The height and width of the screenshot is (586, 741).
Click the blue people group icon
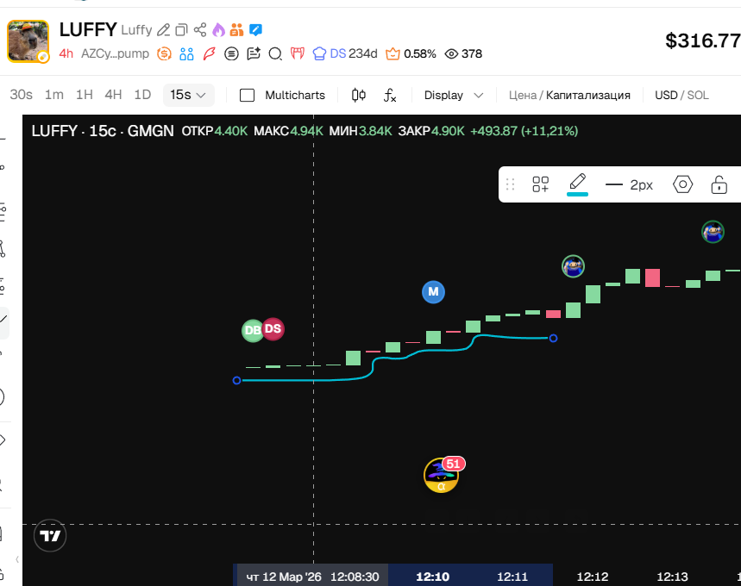click(186, 53)
